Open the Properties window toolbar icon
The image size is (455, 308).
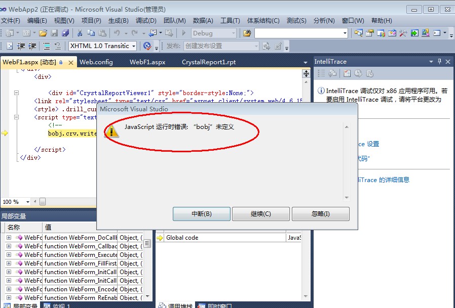tap(370, 33)
